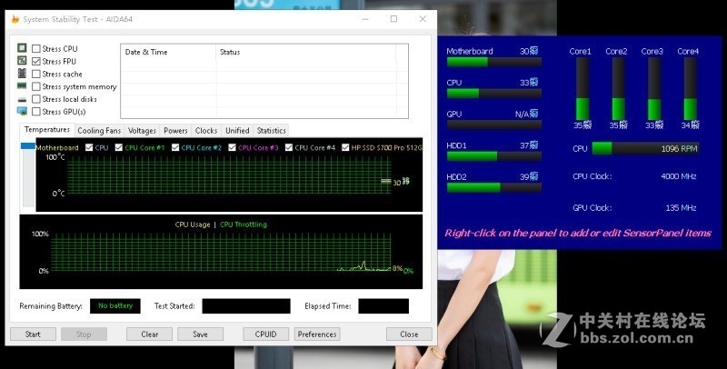The height and width of the screenshot is (369, 727).
Task: Uncheck the Stress FPU checkbox
Action: 36,61
